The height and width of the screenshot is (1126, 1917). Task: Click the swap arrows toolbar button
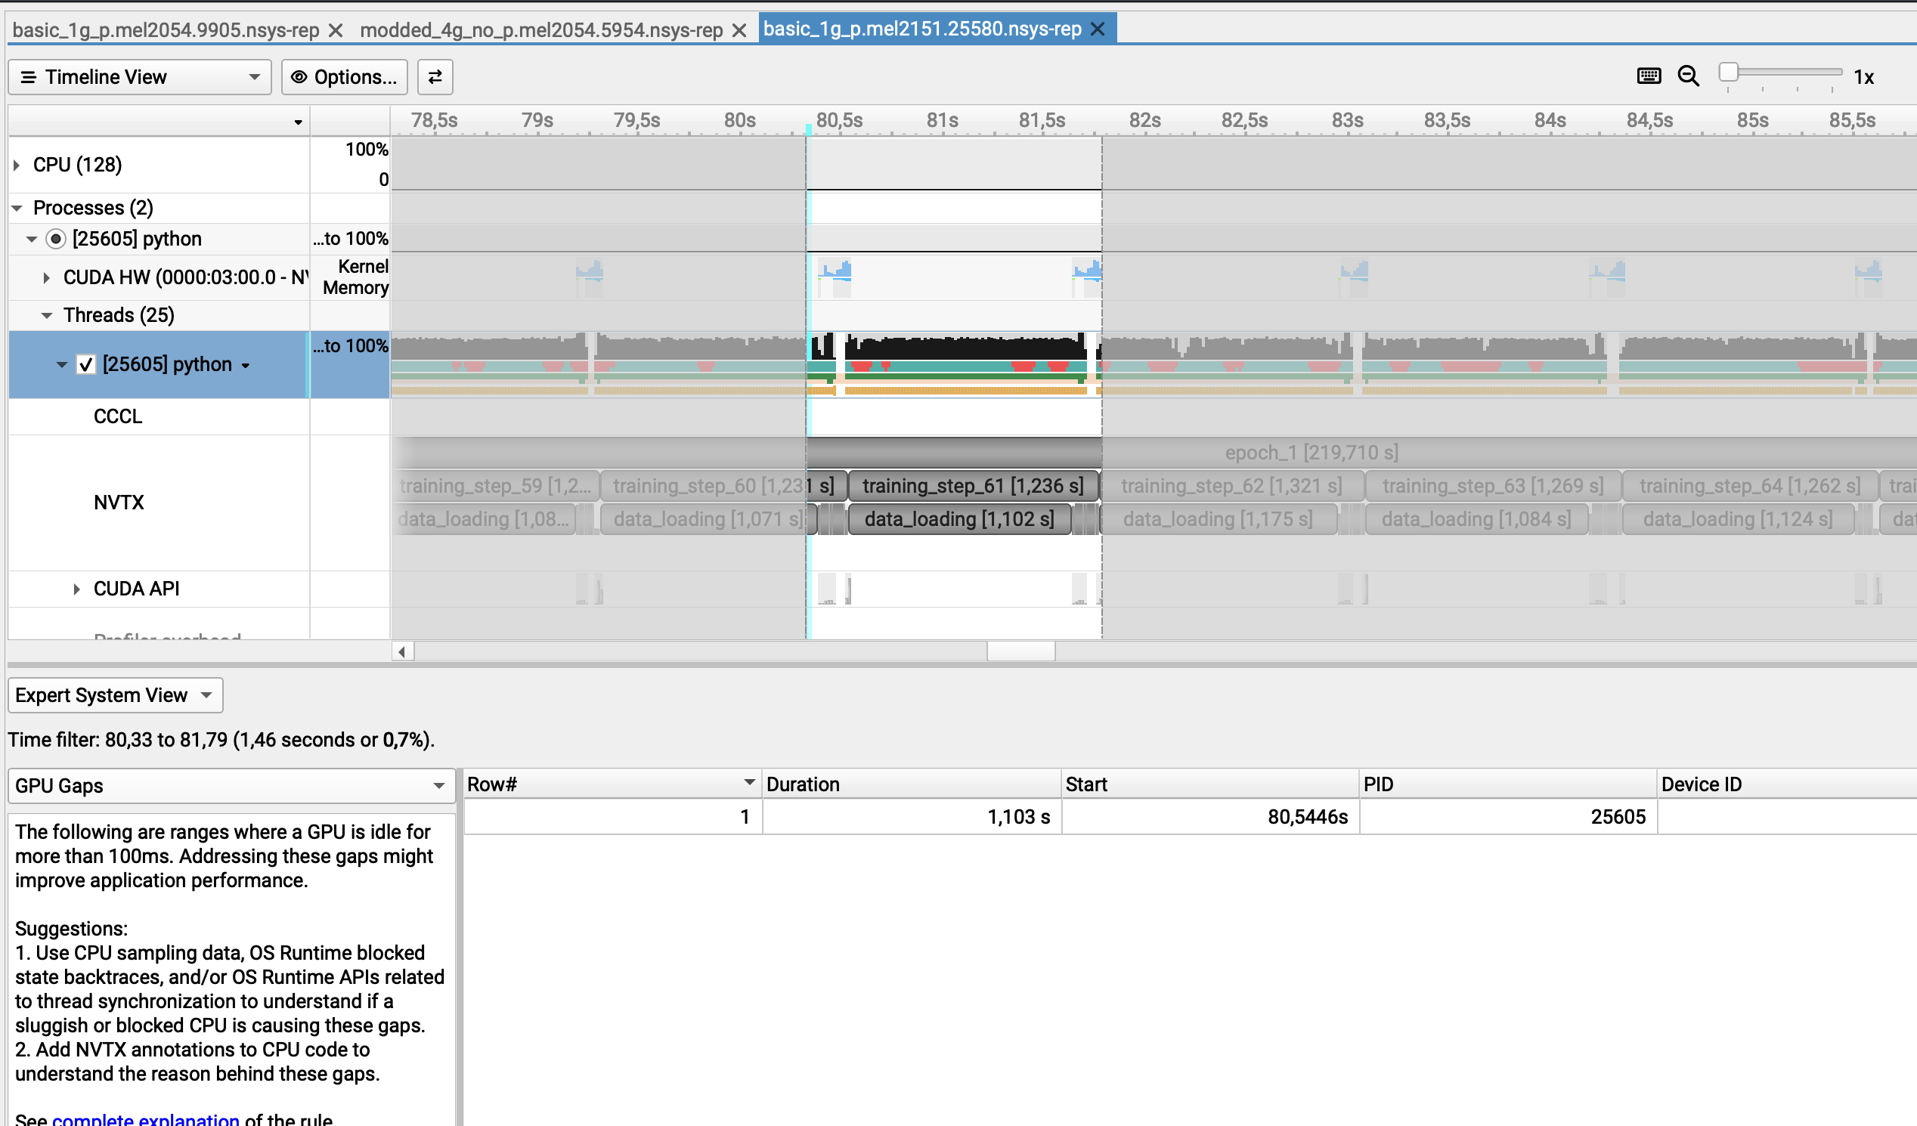point(435,77)
